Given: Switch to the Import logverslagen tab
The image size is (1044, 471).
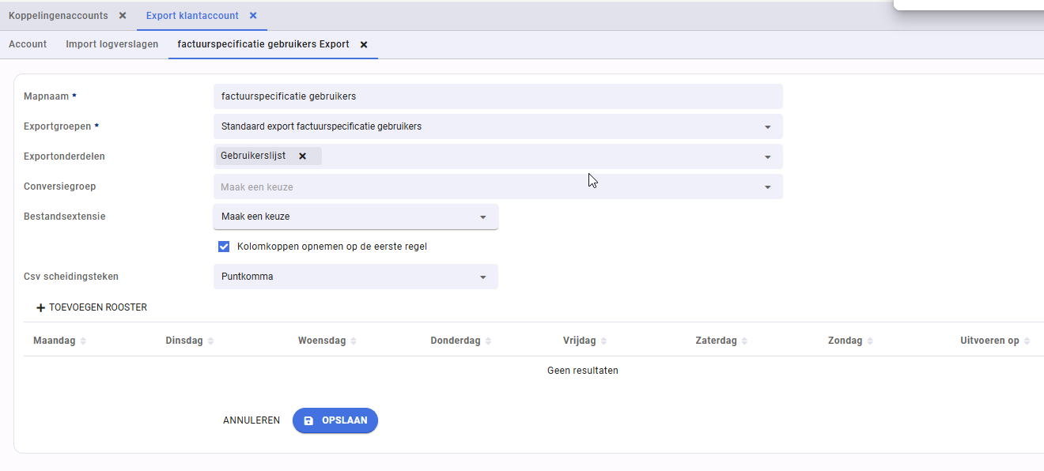Looking at the screenshot, I should pos(112,44).
